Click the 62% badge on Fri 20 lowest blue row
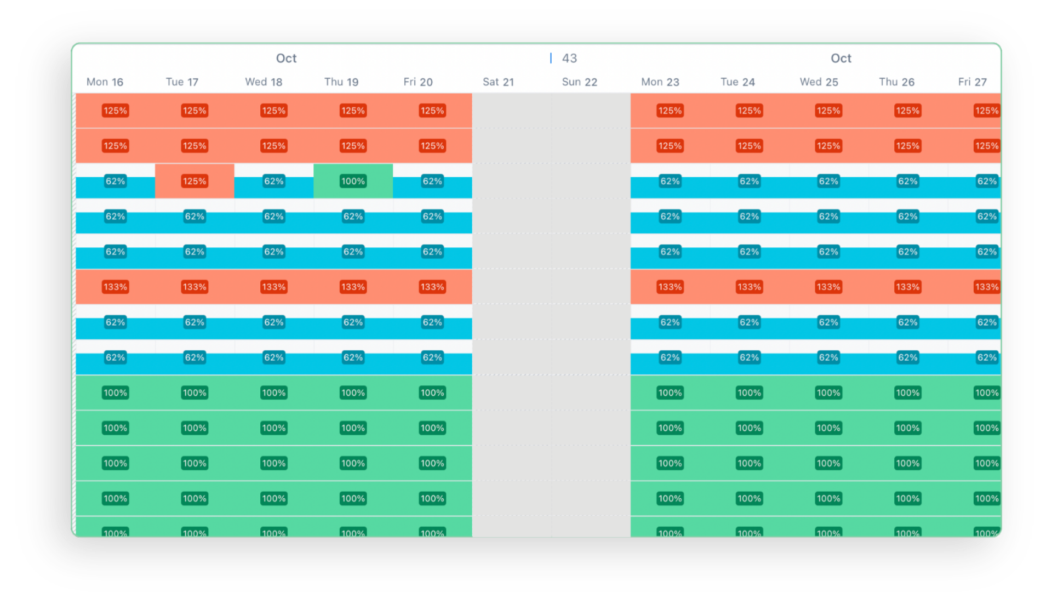Viewport: 1052px width, 592px height. point(432,357)
